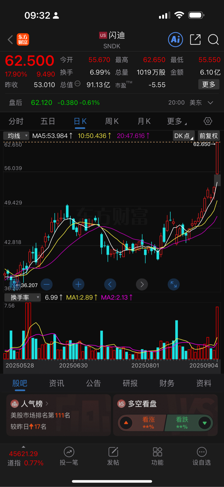Toggle the DK点 indicator
The width and height of the screenshot is (224, 487).
[184, 136]
